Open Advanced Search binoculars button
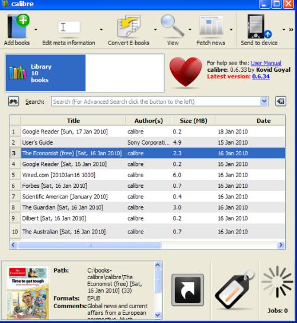This screenshot has height=323, width=297. 14,101
